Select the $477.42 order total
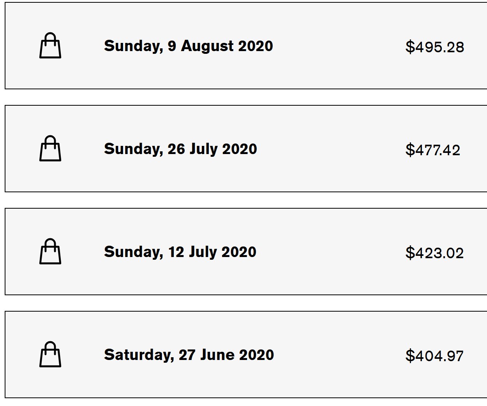 click(x=433, y=150)
